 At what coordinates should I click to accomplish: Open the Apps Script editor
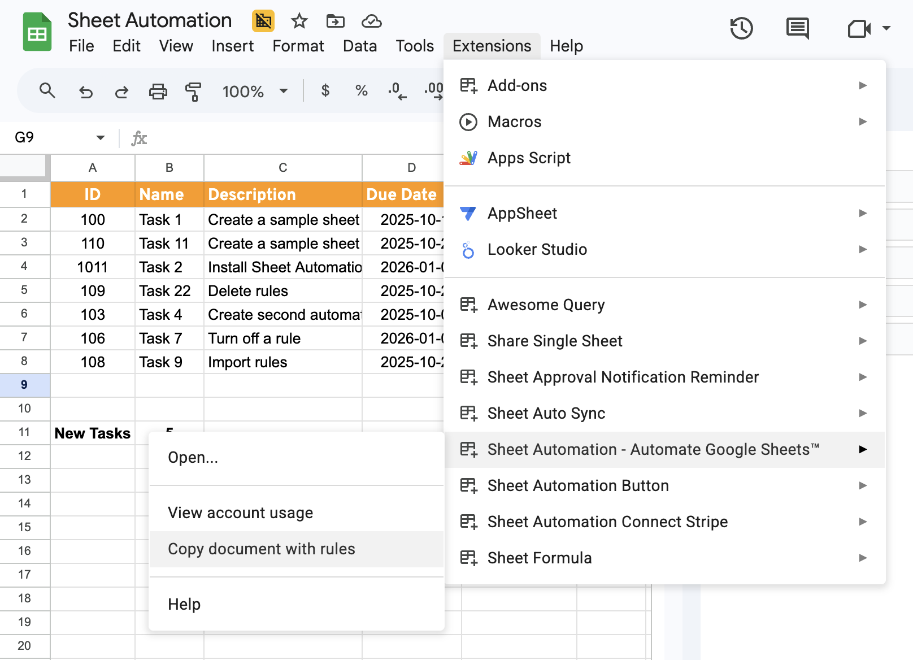point(529,158)
